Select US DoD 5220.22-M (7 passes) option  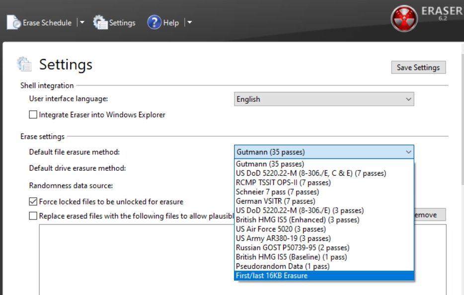tap(324, 173)
